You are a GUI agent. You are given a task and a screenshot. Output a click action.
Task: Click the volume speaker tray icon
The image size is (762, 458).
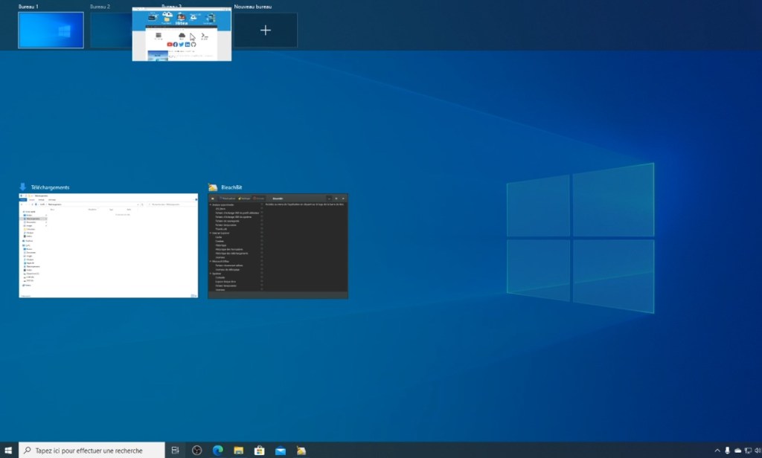757,450
